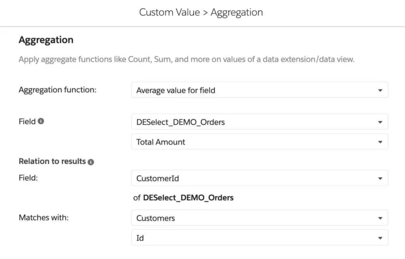The width and height of the screenshot is (405, 259).
Task: Click the caret arrow on Customers dropdown
Action: pyautogui.click(x=380, y=218)
